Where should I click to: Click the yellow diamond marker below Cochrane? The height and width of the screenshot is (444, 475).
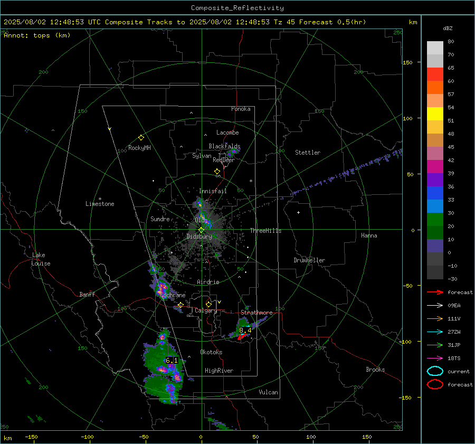click(x=180, y=305)
